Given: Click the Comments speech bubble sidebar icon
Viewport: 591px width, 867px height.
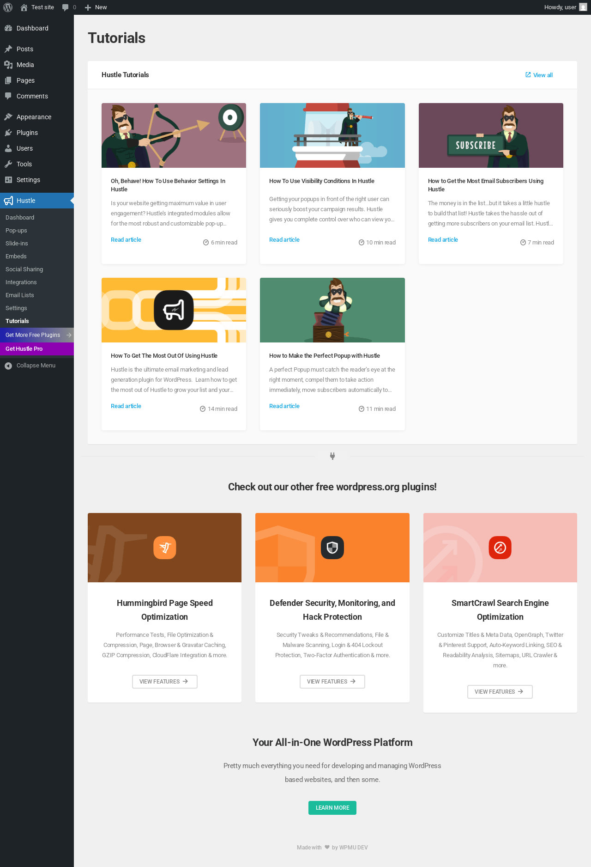Looking at the screenshot, I should 8,96.
